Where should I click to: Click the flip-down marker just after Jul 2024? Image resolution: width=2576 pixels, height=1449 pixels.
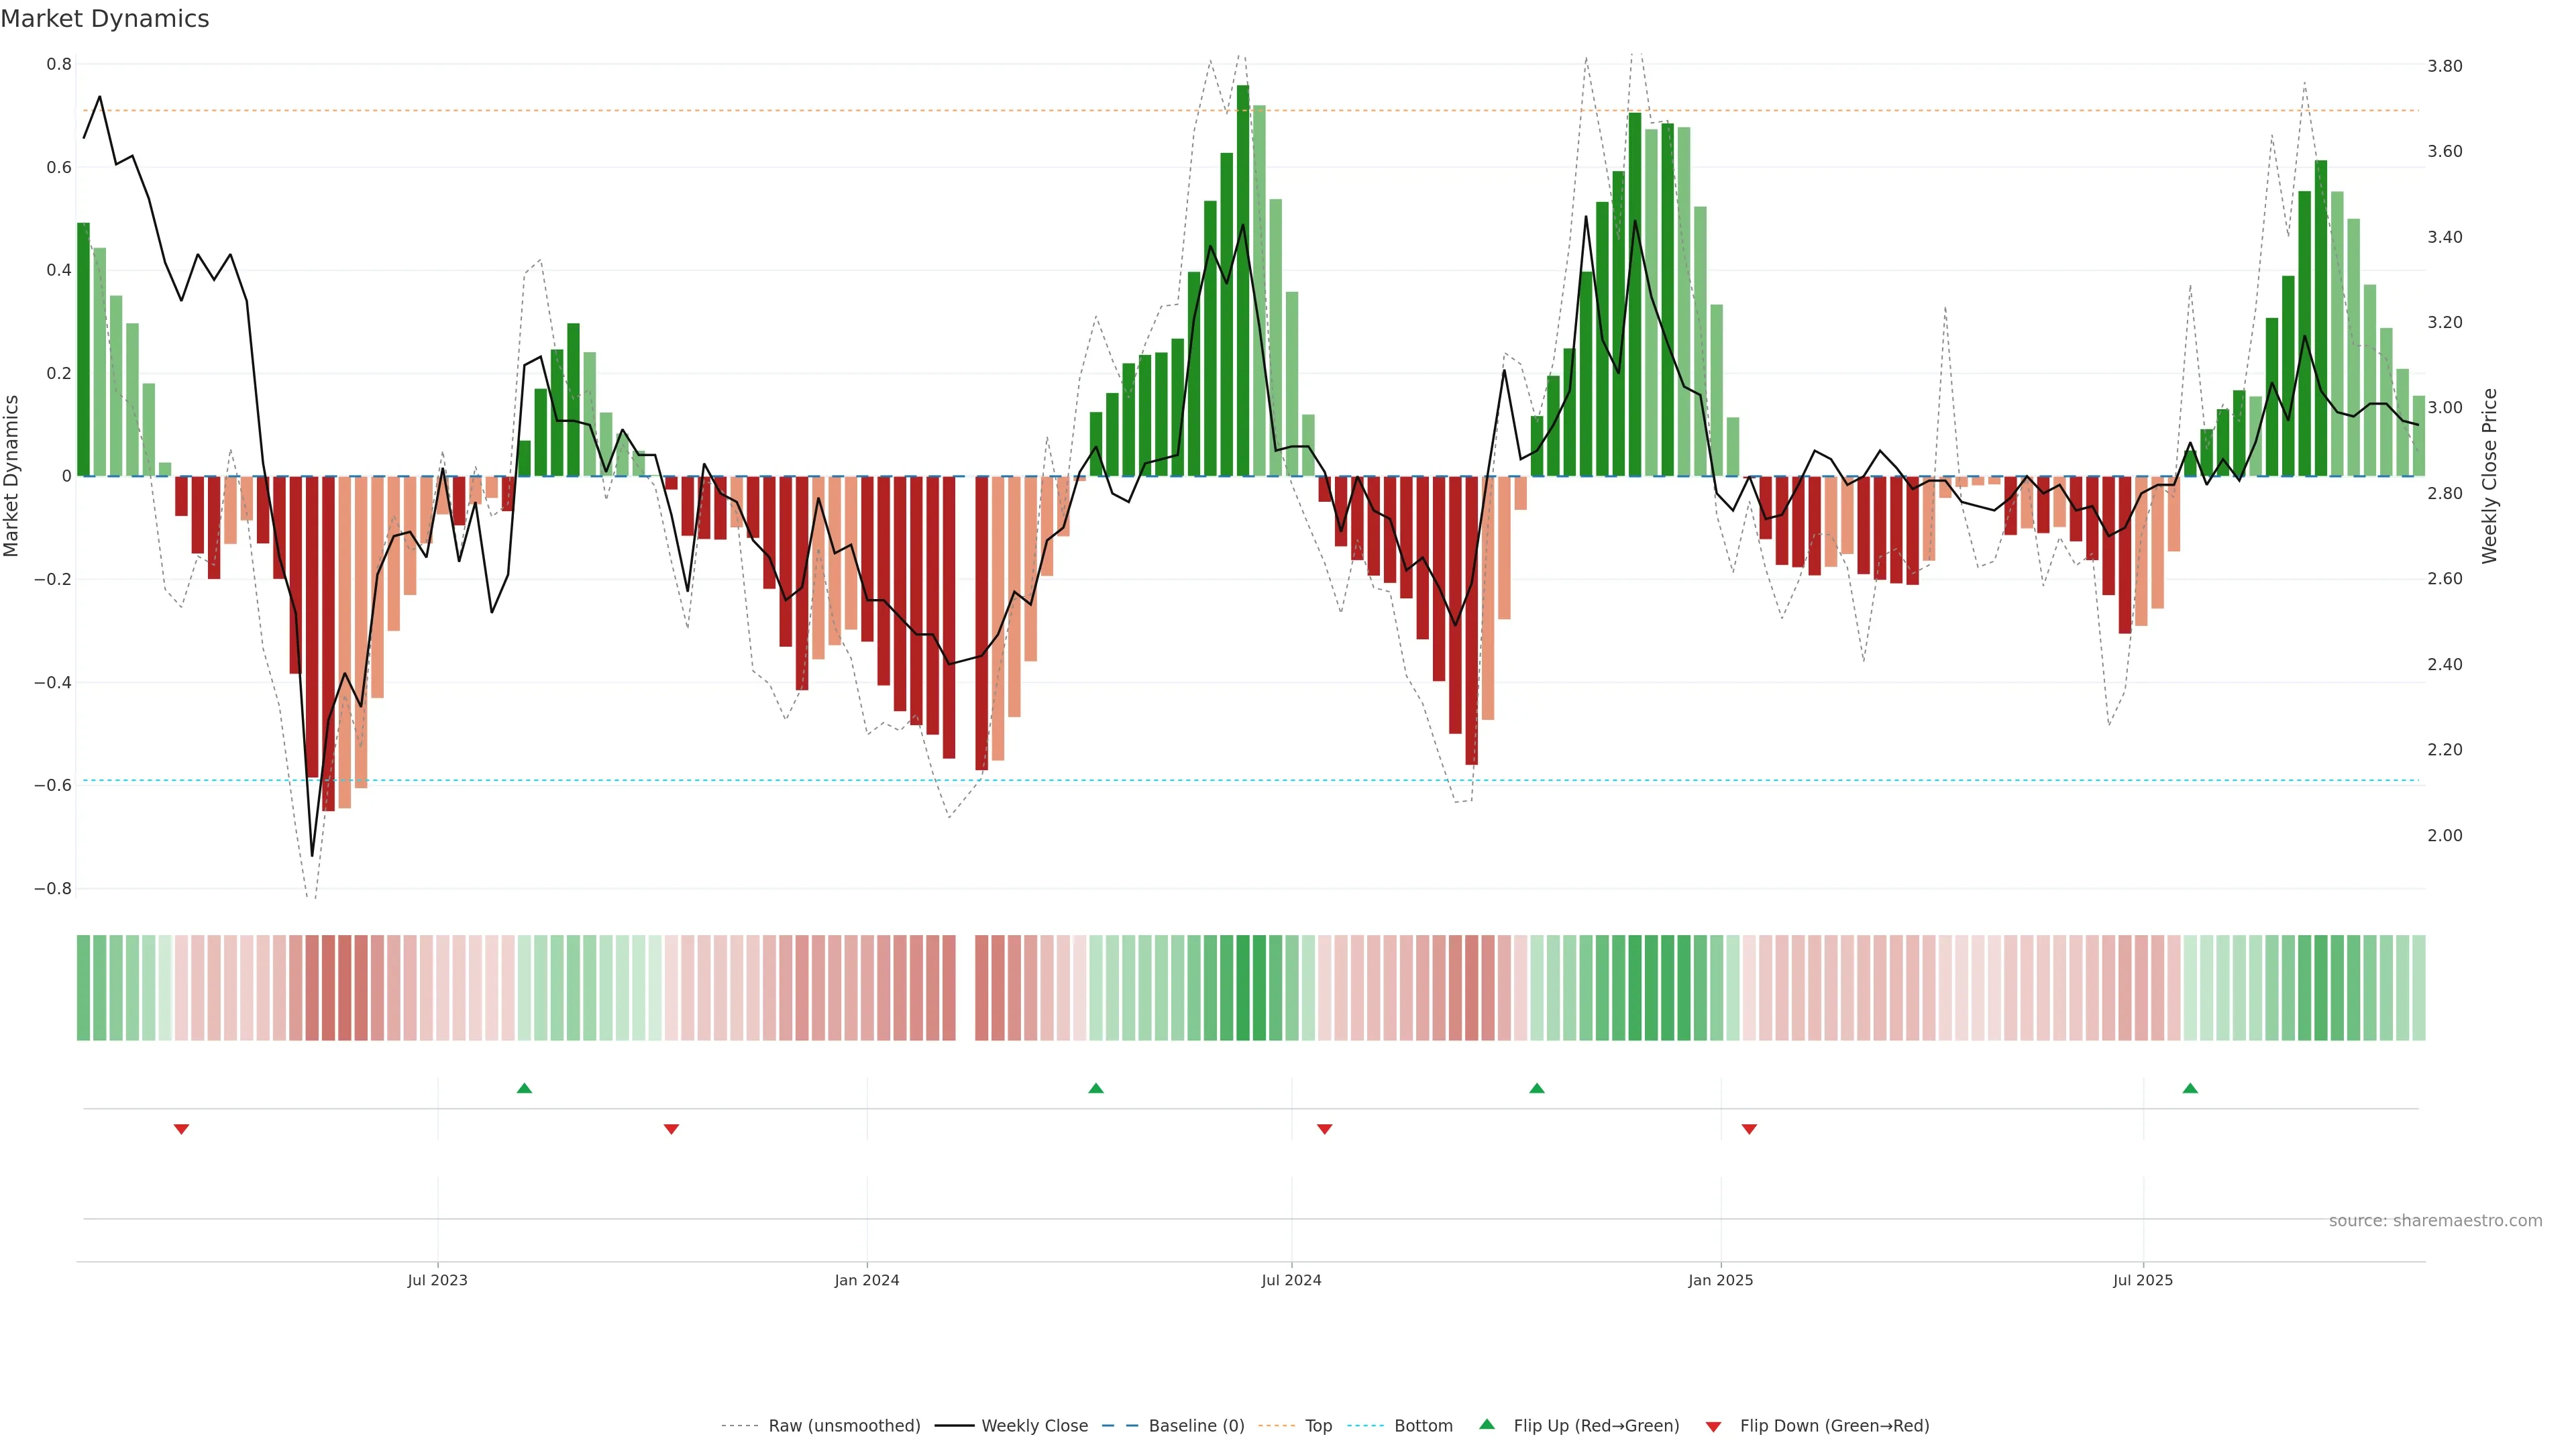coord(1325,1129)
